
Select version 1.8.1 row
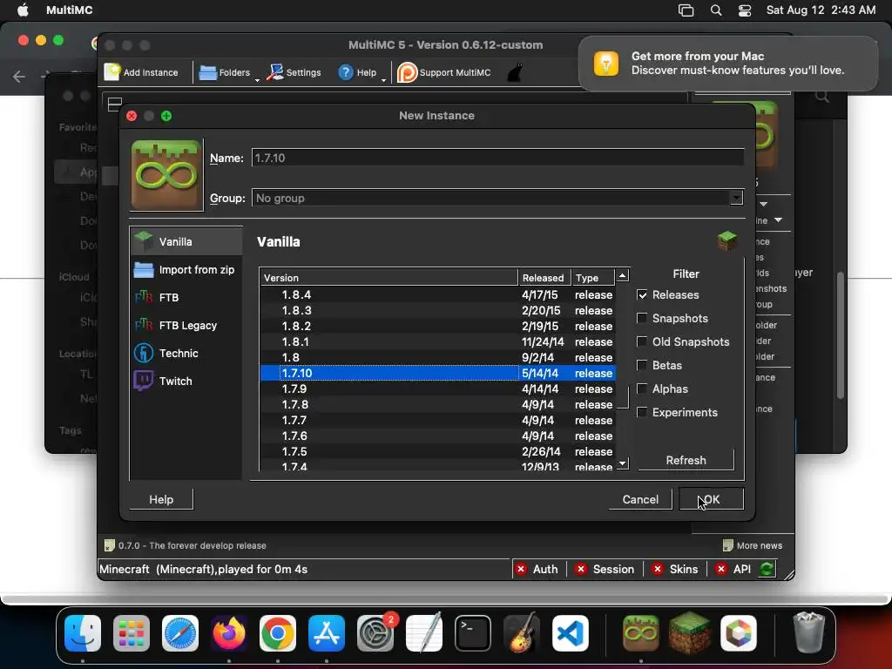point(438,341)
